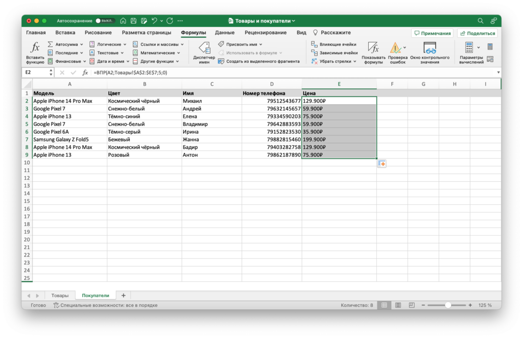Click the Примечания button
This screenshot has width=523, height=338.
tap(432, 33)
